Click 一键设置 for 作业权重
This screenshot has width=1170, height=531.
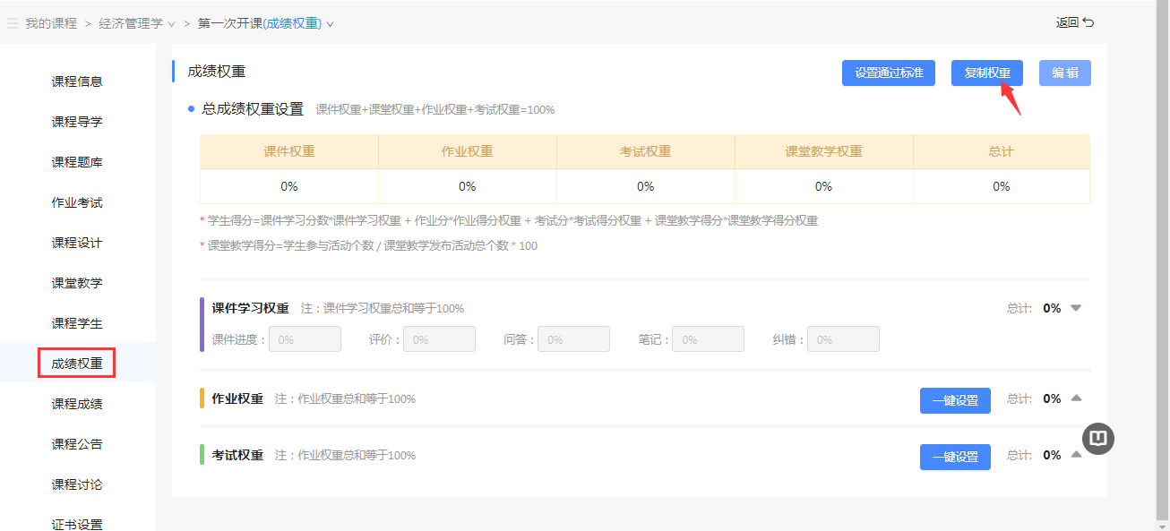[x=955, y=400]
